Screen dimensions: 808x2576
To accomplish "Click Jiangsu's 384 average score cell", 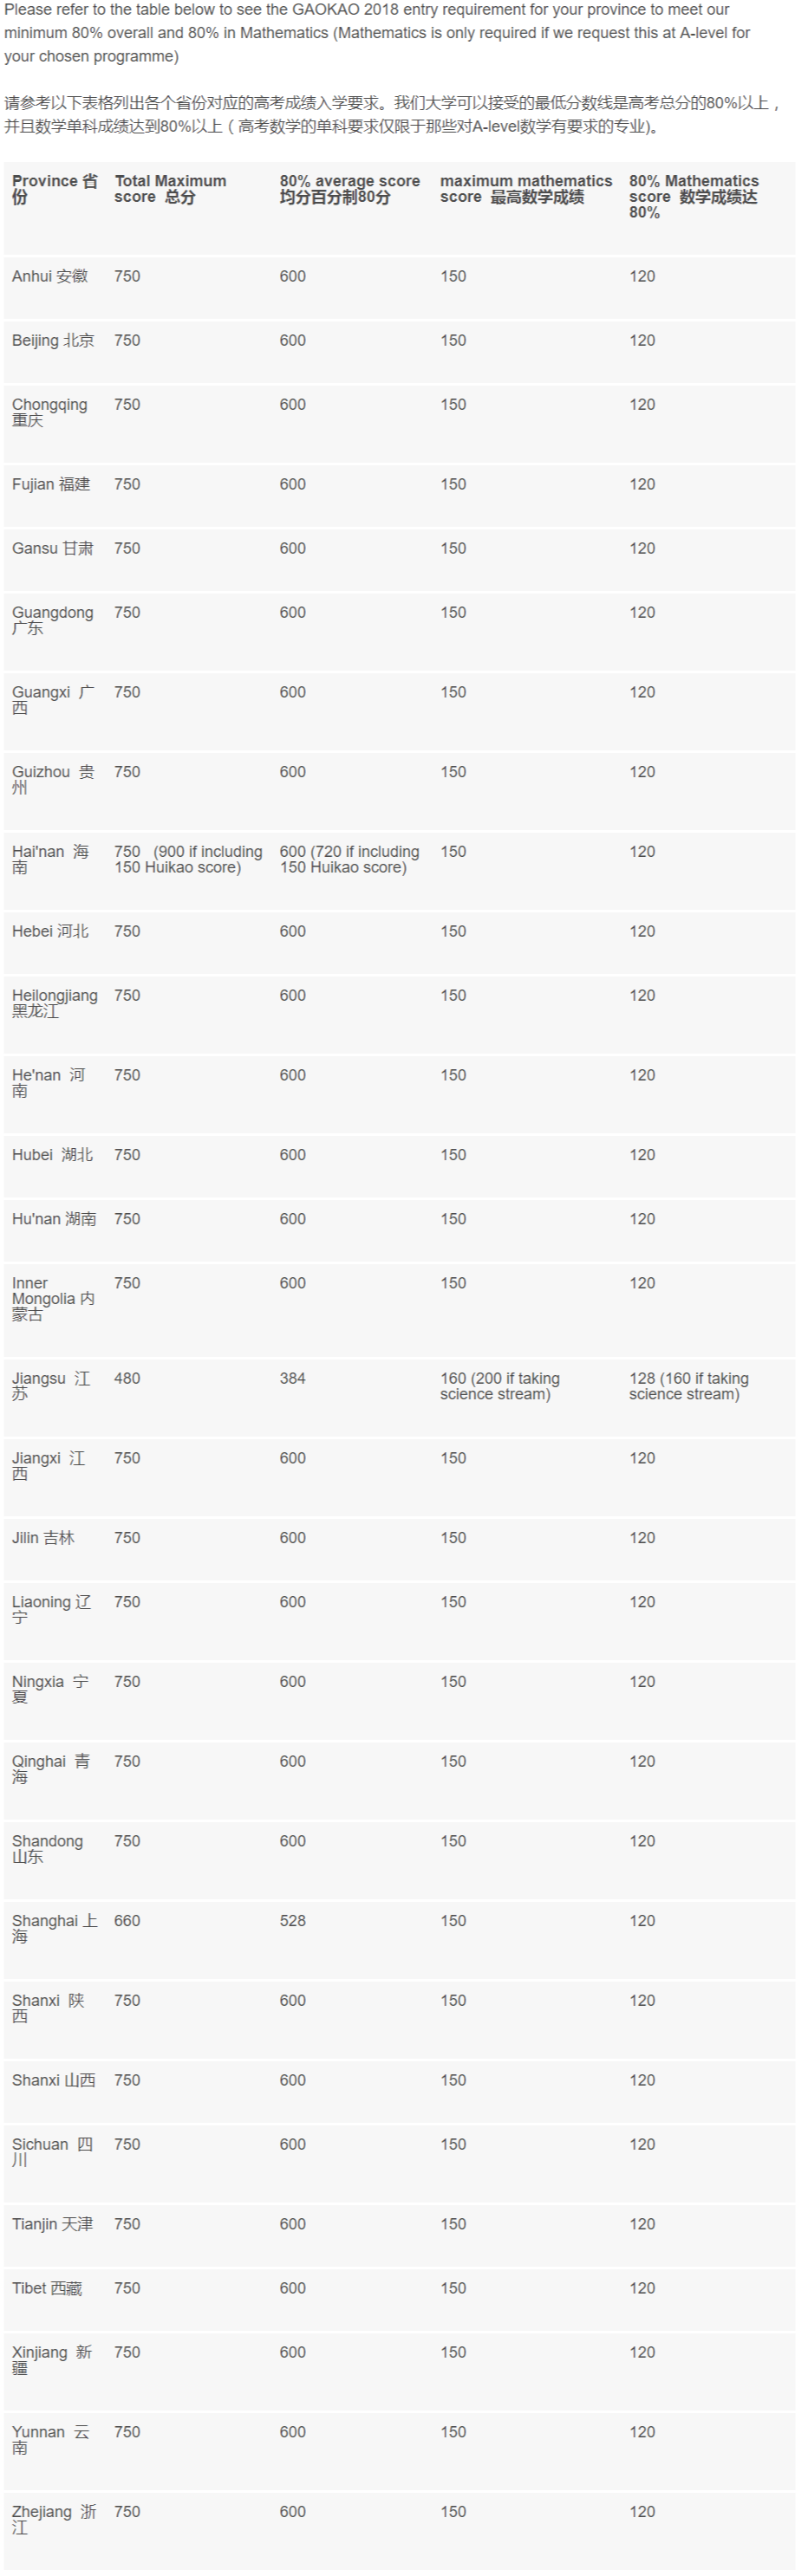I will coord(293,1379).
